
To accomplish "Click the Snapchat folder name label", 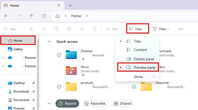I will [x=162, y=83].
